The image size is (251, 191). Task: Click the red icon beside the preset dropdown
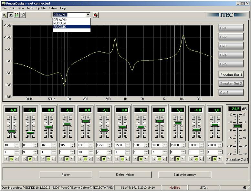pyautogui.click(x=96, y=15)
